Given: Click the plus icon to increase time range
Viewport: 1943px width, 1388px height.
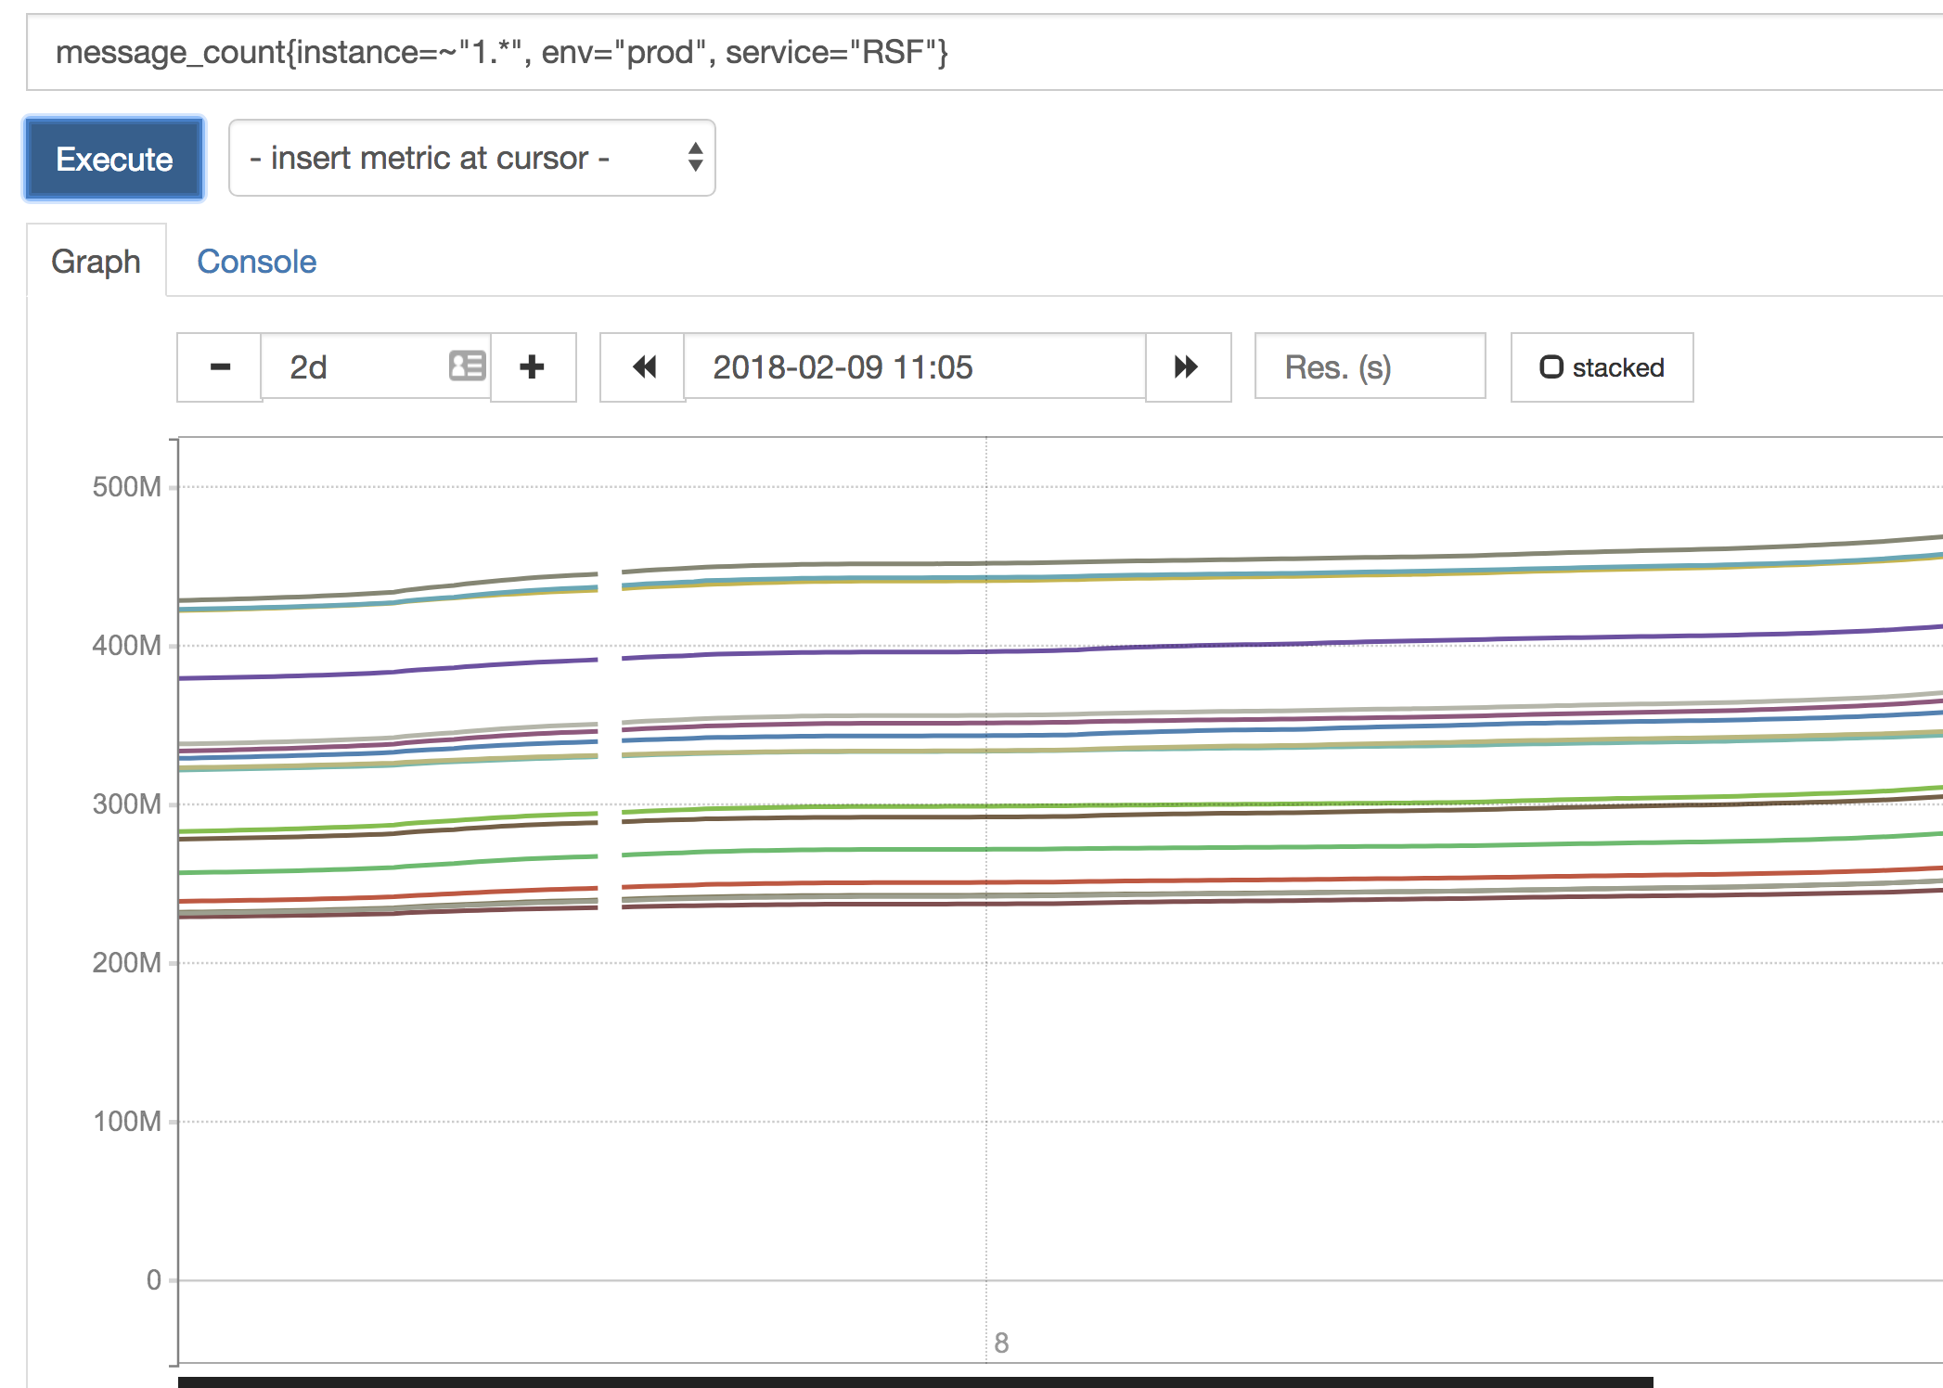Looking at the screenshot, I should 532,367.
